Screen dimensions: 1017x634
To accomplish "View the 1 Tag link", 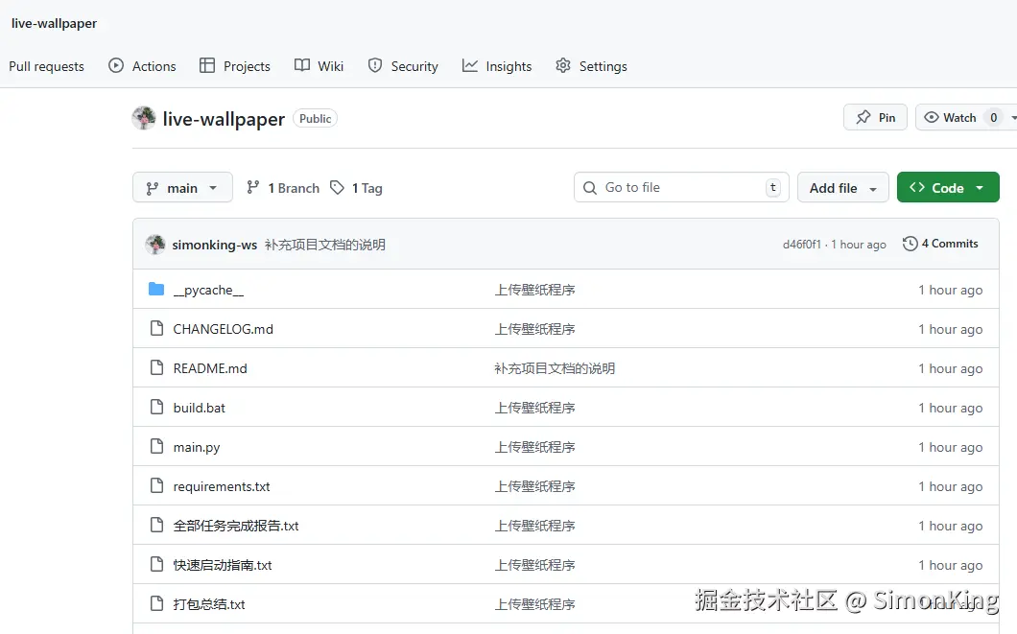I will point(356,188).
